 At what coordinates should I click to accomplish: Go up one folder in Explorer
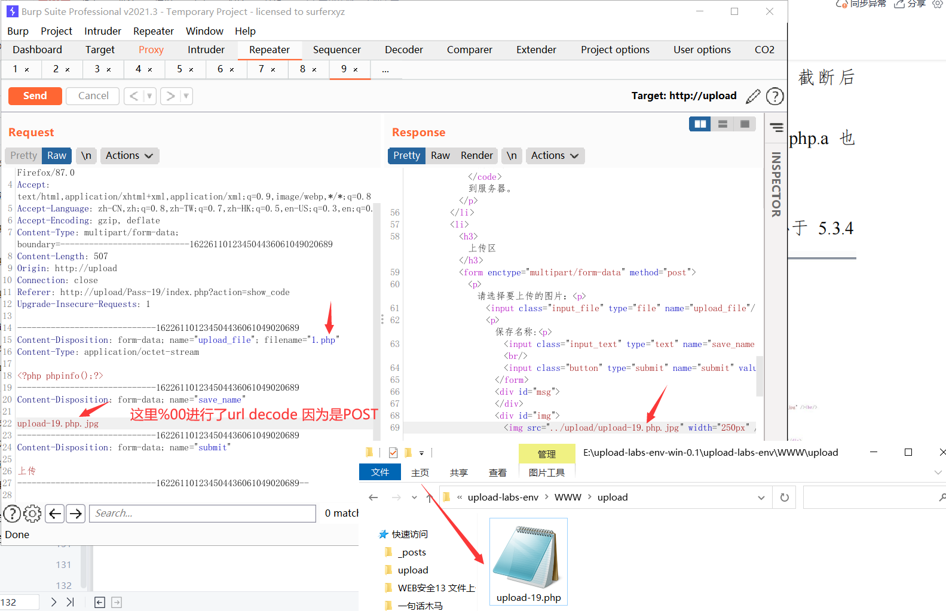click(429, 498)
